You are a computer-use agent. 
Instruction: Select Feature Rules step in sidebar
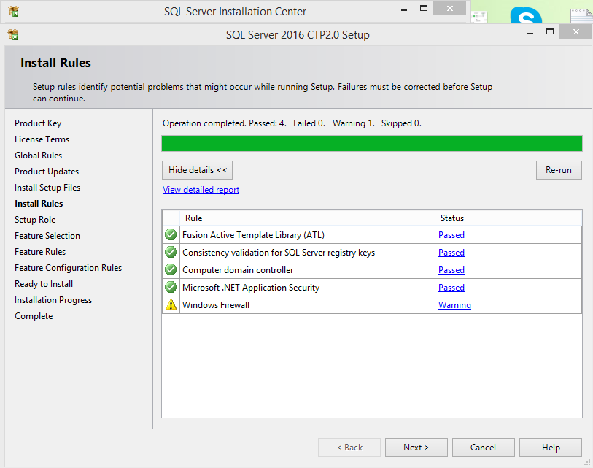[x=40, y=252]
